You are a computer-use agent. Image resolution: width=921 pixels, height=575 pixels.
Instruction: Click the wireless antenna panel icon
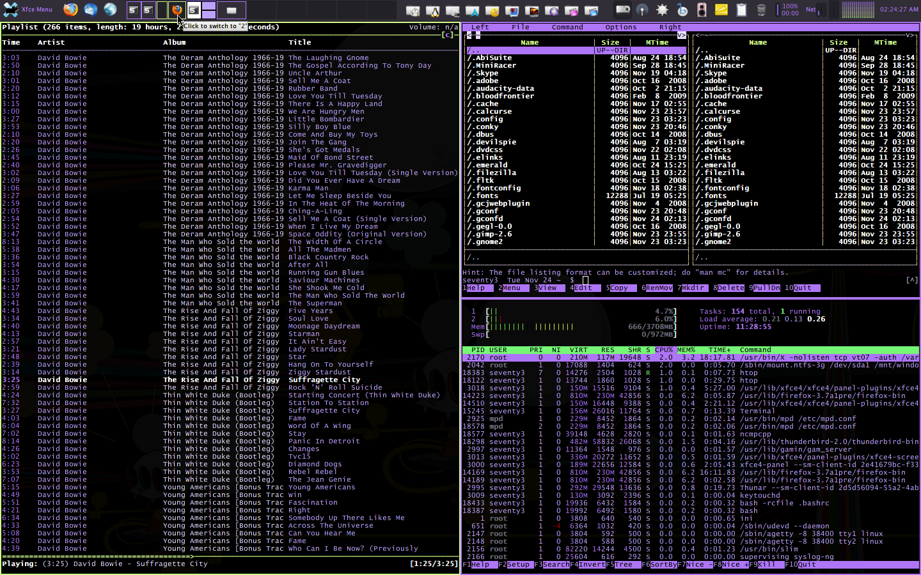(642, 10)
